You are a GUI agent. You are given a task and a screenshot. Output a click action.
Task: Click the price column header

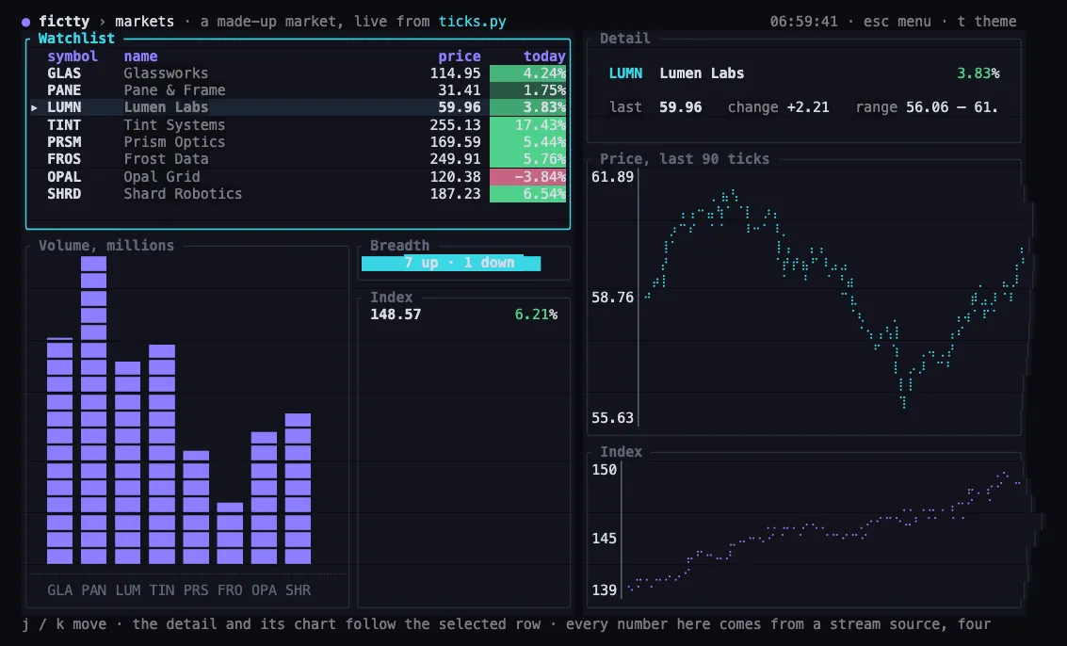460,56
